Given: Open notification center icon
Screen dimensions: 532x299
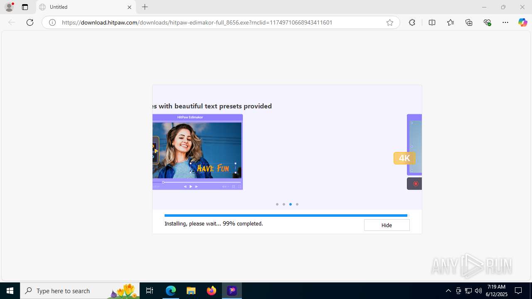Looking at the screenshot, I should tap(519, 291).
